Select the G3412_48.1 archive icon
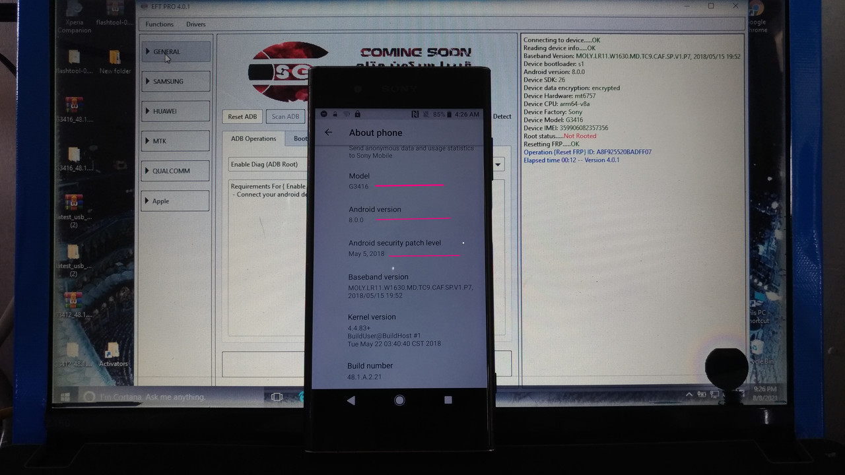 point(74,303)
